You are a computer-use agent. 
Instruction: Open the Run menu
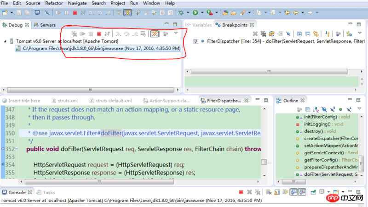134,3
